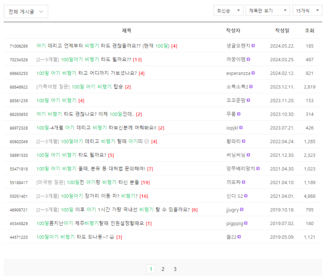
Task: Click the [6] comment count on post 46908721
Action: pyautogui.click(x=195, y=210)
